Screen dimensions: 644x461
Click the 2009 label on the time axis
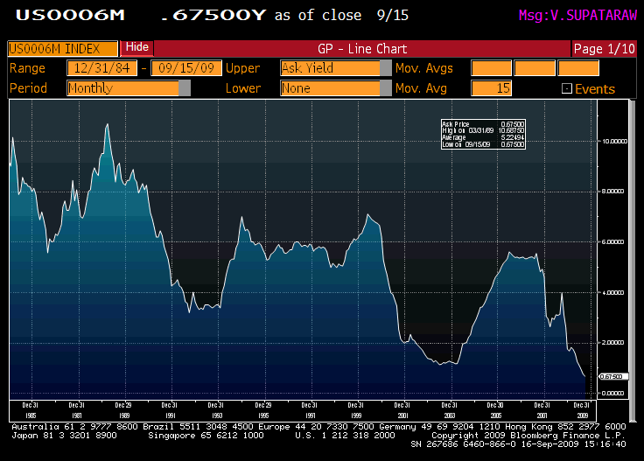click(580, 411)
